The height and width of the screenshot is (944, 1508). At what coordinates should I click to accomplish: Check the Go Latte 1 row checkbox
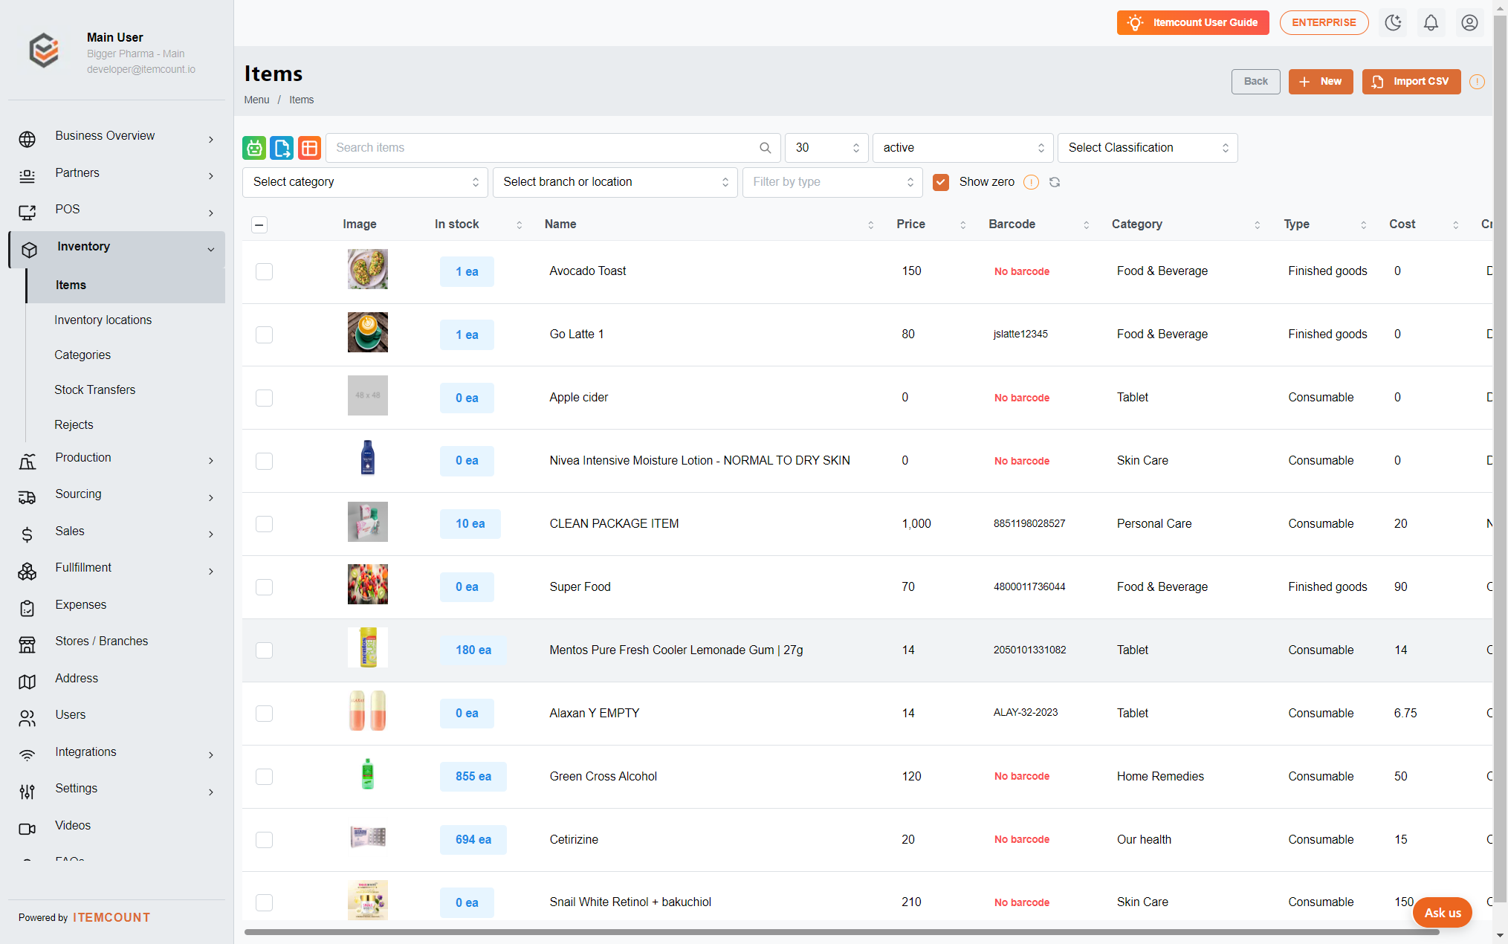264,334
